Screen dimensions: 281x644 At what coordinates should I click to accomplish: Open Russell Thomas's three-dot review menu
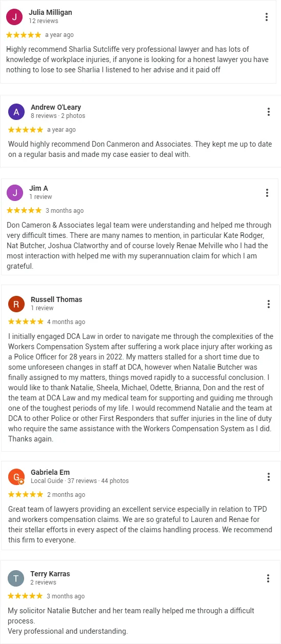269,304
